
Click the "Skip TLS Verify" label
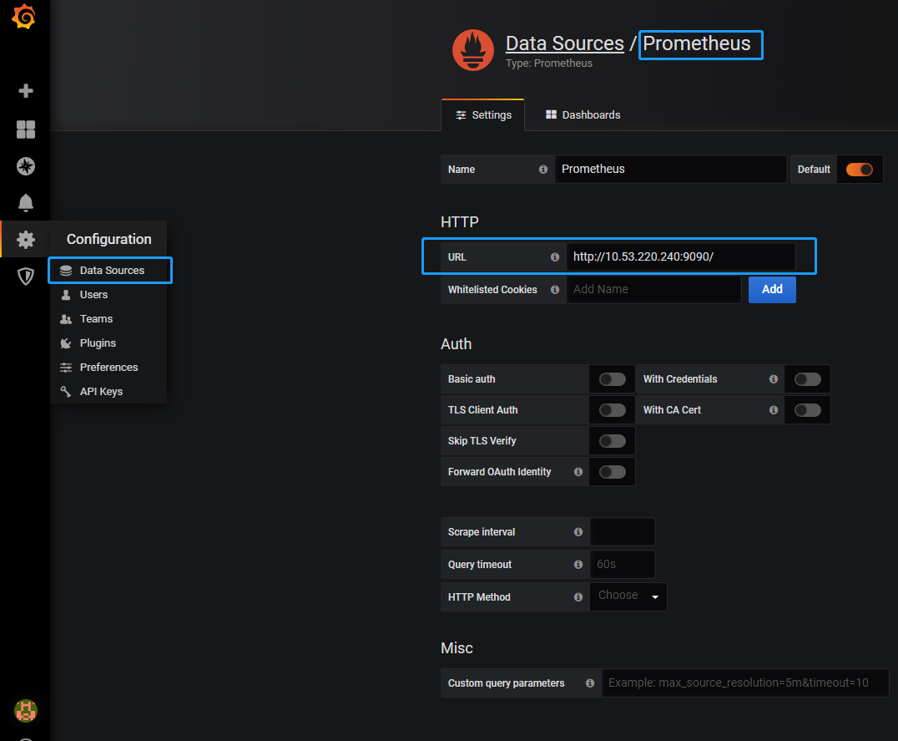pyautogui.click(x=482, y=441)
